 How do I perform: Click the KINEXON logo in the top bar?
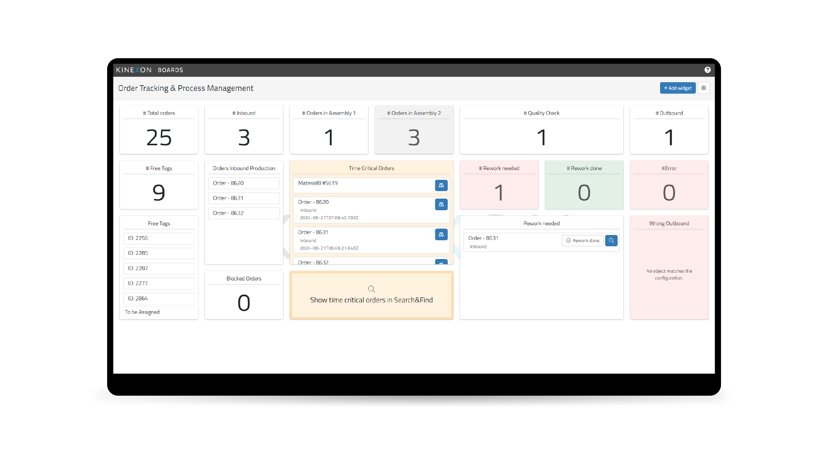133,70
